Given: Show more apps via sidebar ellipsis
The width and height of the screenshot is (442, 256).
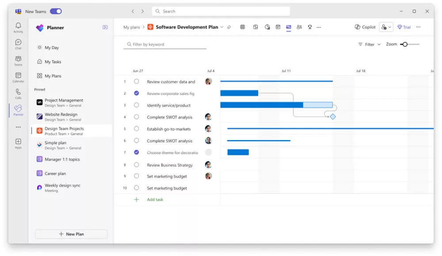Looking at the screenshot, I should (18, 127).
